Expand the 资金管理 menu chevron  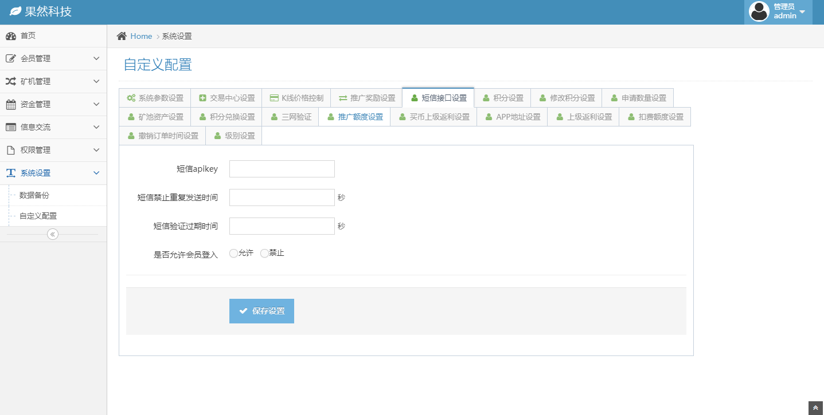click(x=96, y=104)
